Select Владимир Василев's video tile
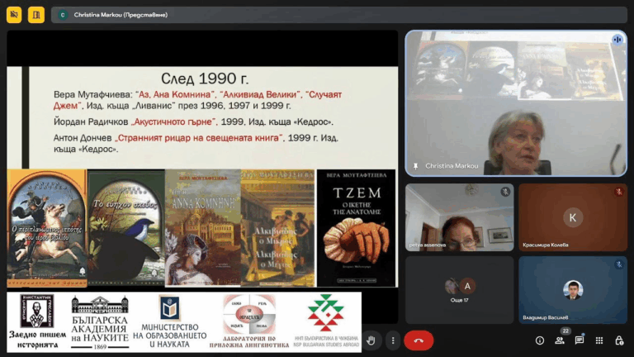 [x=573, y=289]
